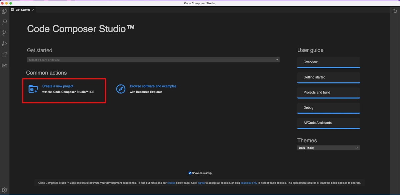Viewport: 400px width, 195px height.
Task: Open the Source Control view icon
Action: [x=4, y=33]
